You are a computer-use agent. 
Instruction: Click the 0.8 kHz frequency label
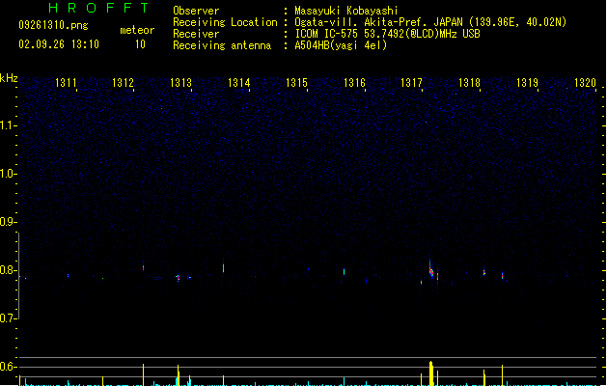click(8, 270)
